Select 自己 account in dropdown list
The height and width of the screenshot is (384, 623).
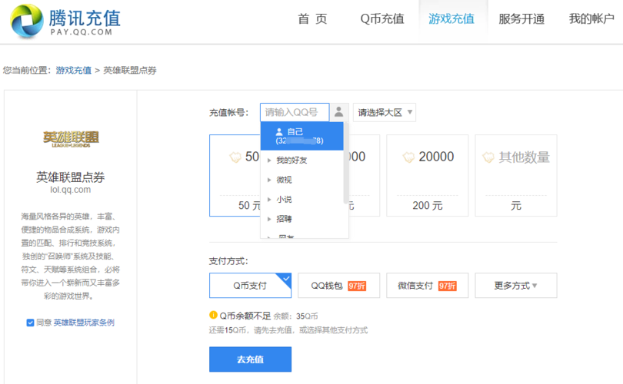(302, 136)
